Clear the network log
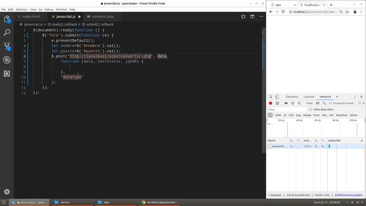This screenshot has height=206, width=366. 277,103
